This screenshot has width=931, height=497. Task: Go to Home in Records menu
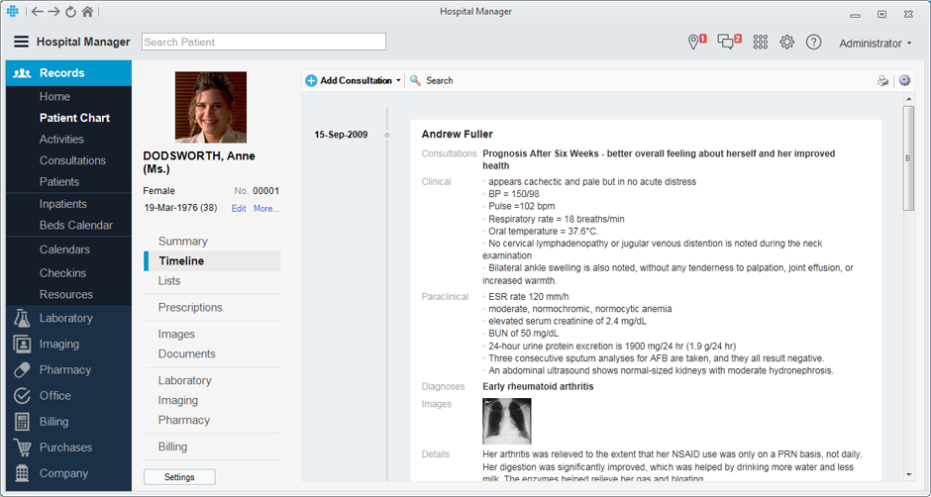coord(54,97)
